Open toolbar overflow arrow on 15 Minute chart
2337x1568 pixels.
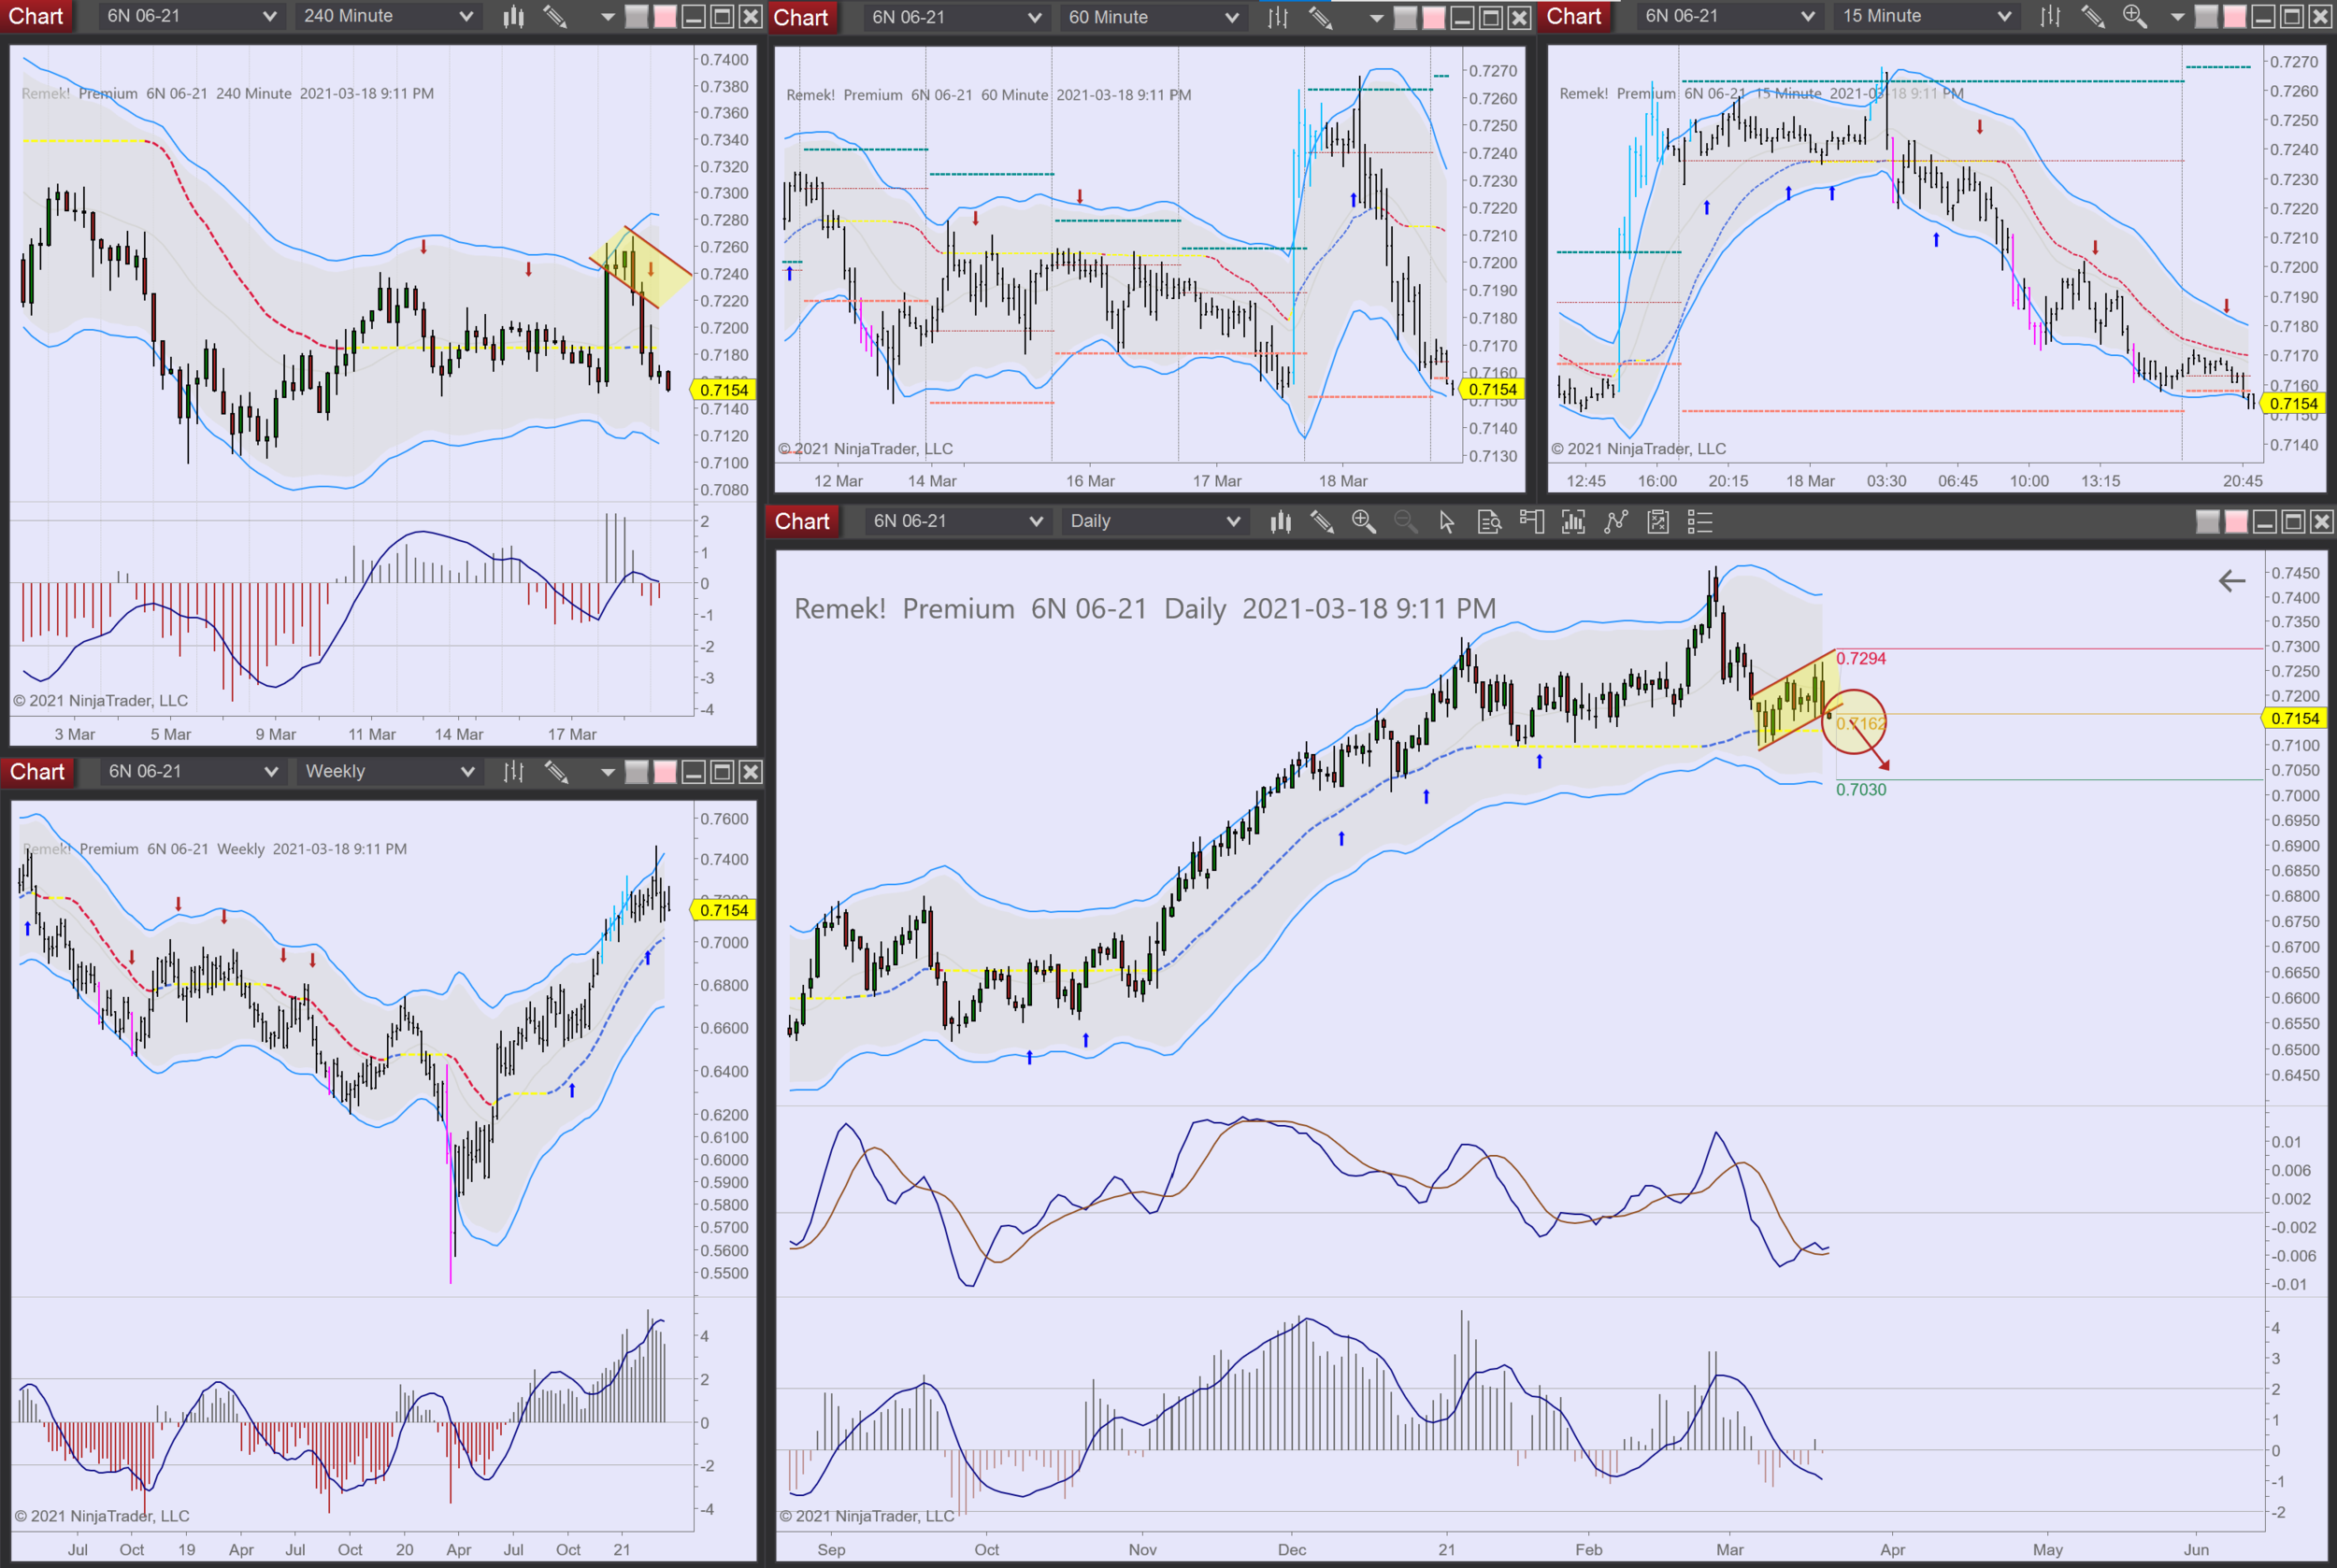pyautogui.click(x=2177, y=17)
